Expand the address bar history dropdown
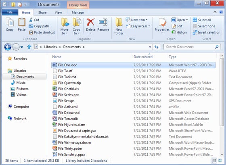This screenshot has width=226, height=165. click(x=150, y=47)
